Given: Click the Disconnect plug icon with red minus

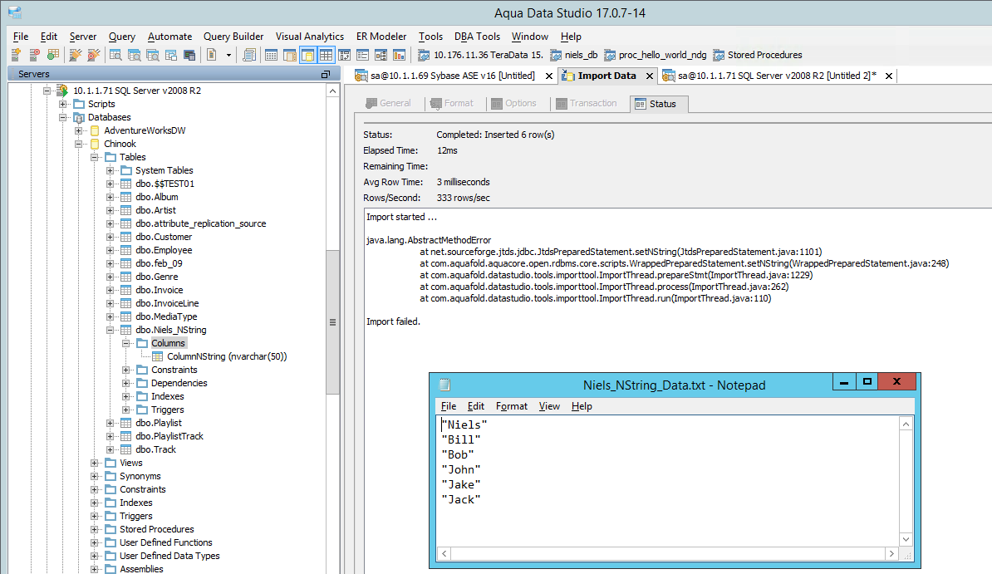Looking at the screenshot, I should coord(94,55).
